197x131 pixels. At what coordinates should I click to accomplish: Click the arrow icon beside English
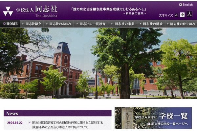(x=181, y=5)
